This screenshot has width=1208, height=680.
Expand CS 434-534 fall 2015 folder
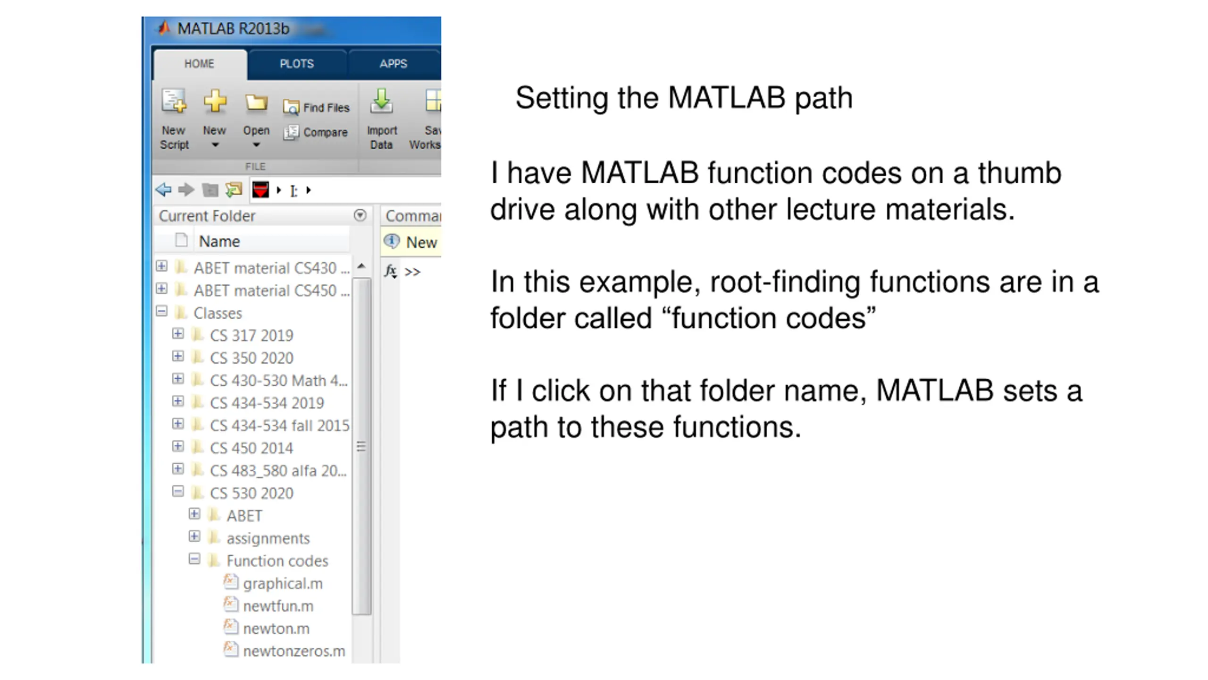coord(178,424)
